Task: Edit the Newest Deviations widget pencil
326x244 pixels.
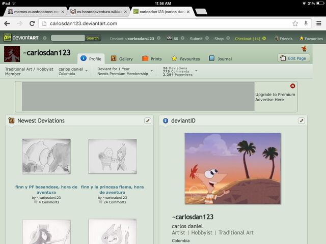Action: pos(148,120)
